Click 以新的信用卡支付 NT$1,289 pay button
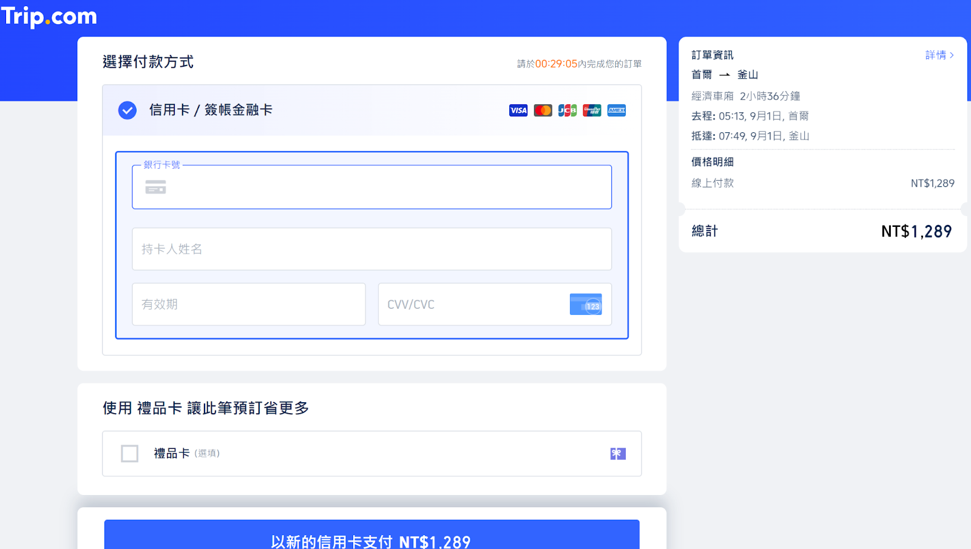Image resolution: width=971 pixels, height=549 pixels. tap(372, 534)
